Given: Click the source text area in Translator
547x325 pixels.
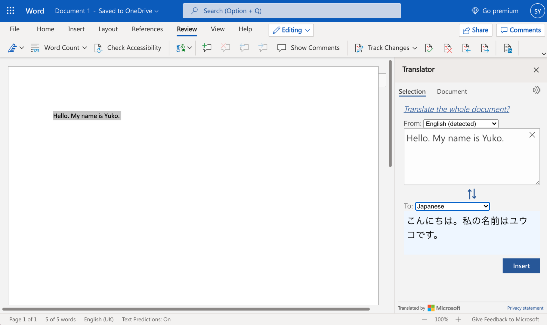Looking at the screenshot, I should (x=471, y=156).
